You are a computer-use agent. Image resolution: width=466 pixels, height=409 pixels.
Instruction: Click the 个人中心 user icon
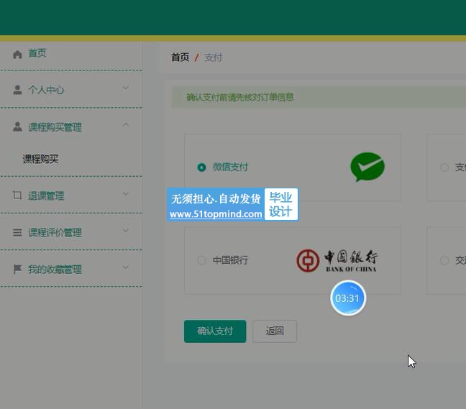pyautogui.click(x=17, y=90)
